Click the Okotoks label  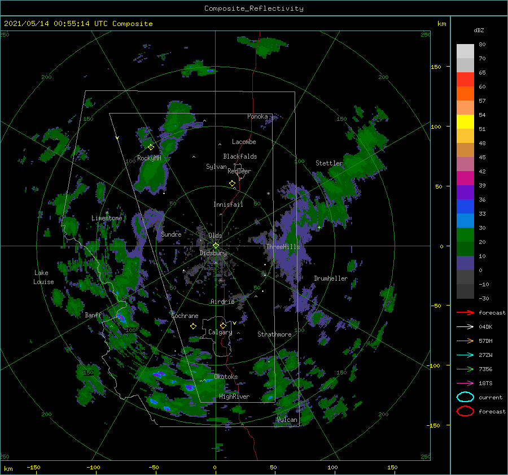click(226, 377)
